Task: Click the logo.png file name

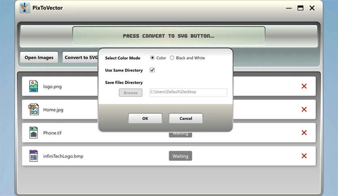Action: pyautogui.click(x=53, y=86)
